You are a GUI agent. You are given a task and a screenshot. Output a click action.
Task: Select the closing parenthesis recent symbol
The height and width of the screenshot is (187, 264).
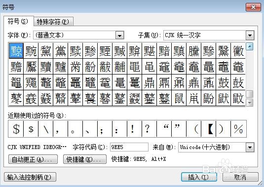(224, 129)
